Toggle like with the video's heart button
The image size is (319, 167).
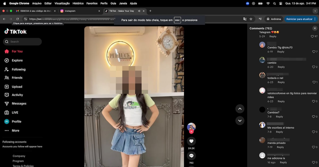click(191, 141)
